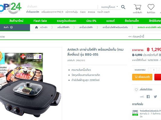Click into the search input field

click(62, 7)
